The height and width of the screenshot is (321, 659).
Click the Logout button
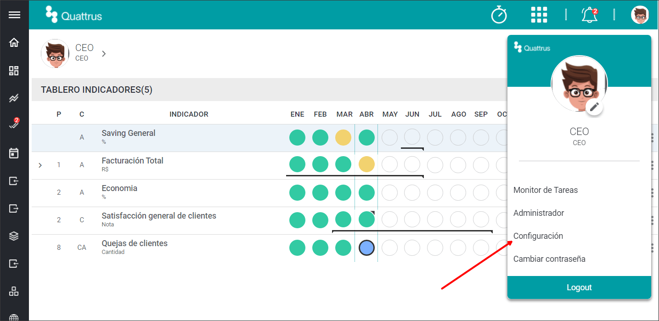[579, 287]
